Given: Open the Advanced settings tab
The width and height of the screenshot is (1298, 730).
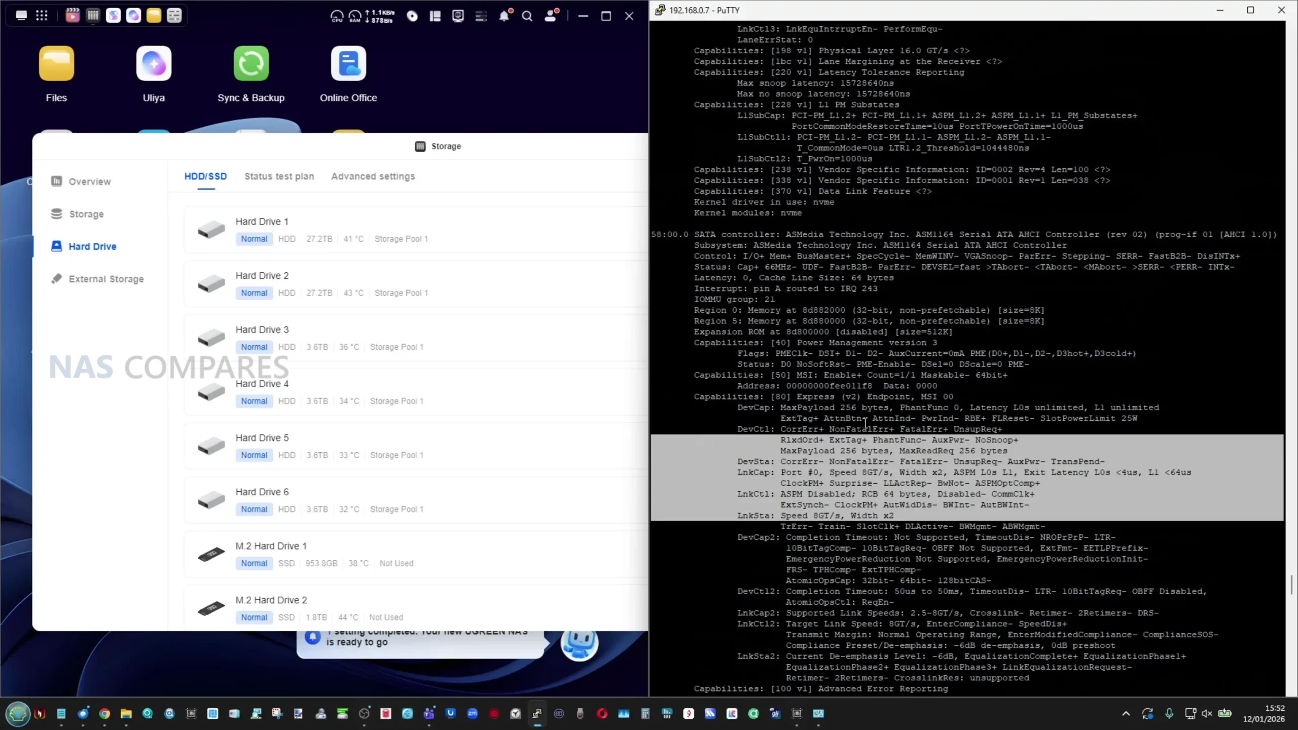Looking at the screenshot, I should 373,176.
